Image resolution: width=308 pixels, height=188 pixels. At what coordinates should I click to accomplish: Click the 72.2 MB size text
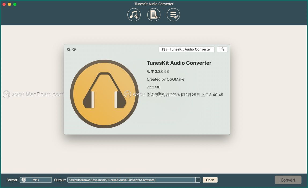(x=154, y=87)
